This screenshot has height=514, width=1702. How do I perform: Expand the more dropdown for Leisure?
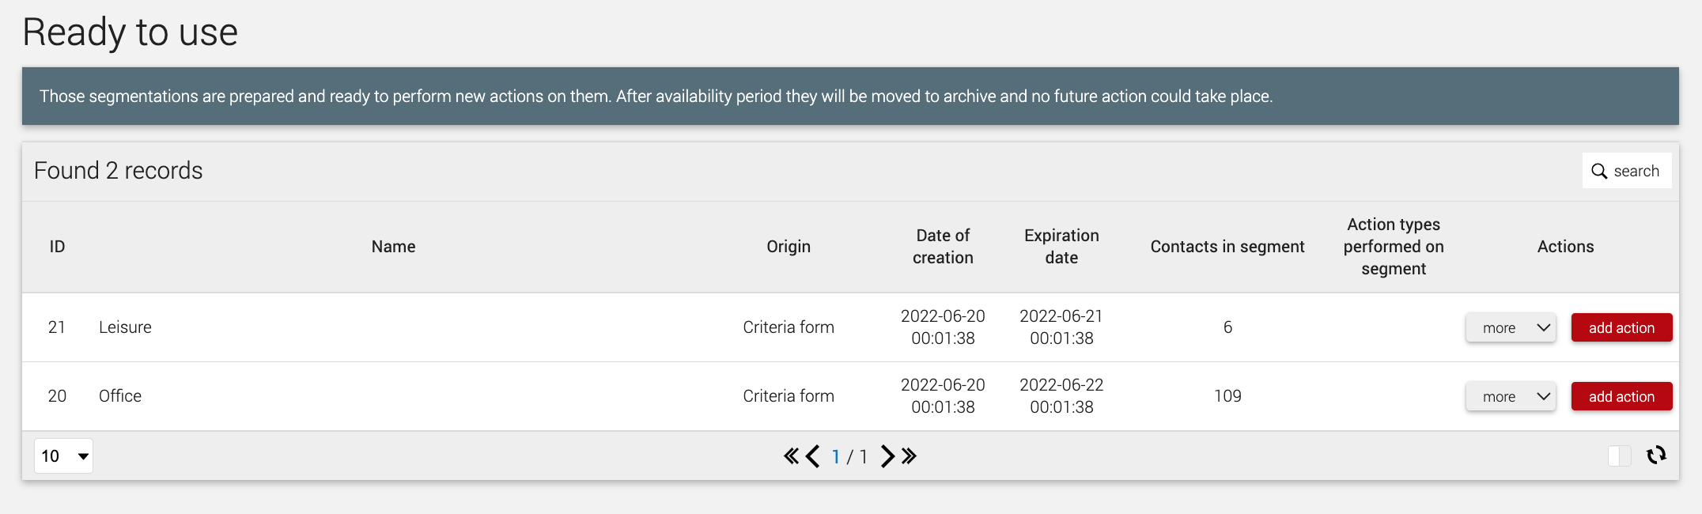tap(1511, 328)
